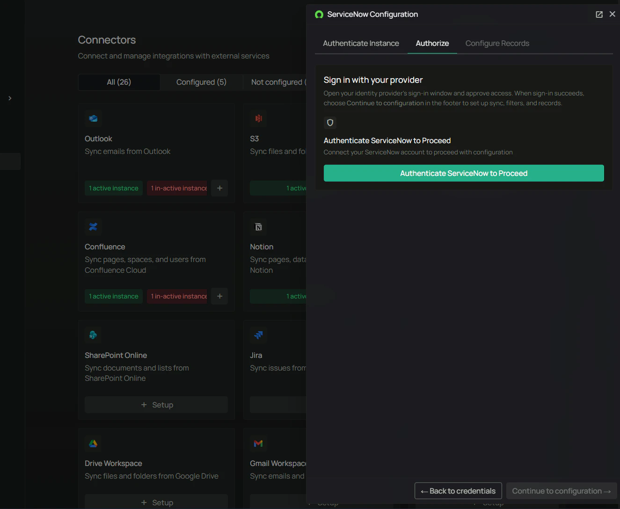This screenshot has width=620, height=509.
Task: Add a new Outlook instance with plus
Action: [x=219, y=188]
